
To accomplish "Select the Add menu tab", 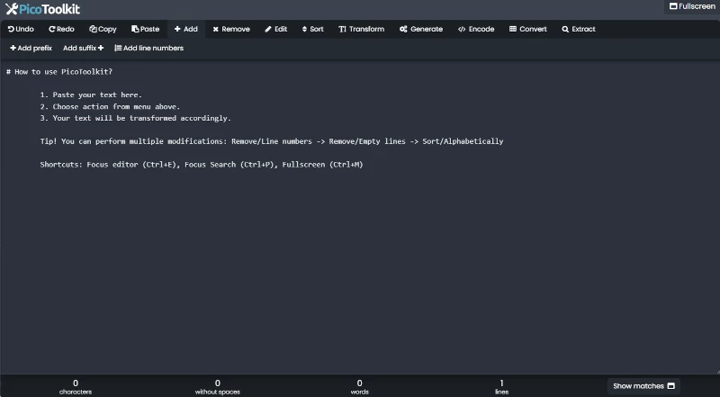I will point(186,29).
